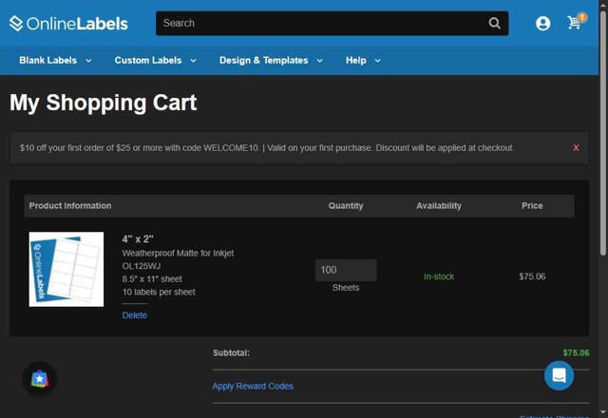Click the Price column header
This screenshot has height=418, width=608.
(x=532, y=205)
